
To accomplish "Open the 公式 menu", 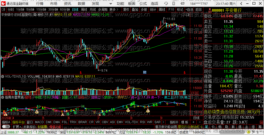I will tap(143, 4).
